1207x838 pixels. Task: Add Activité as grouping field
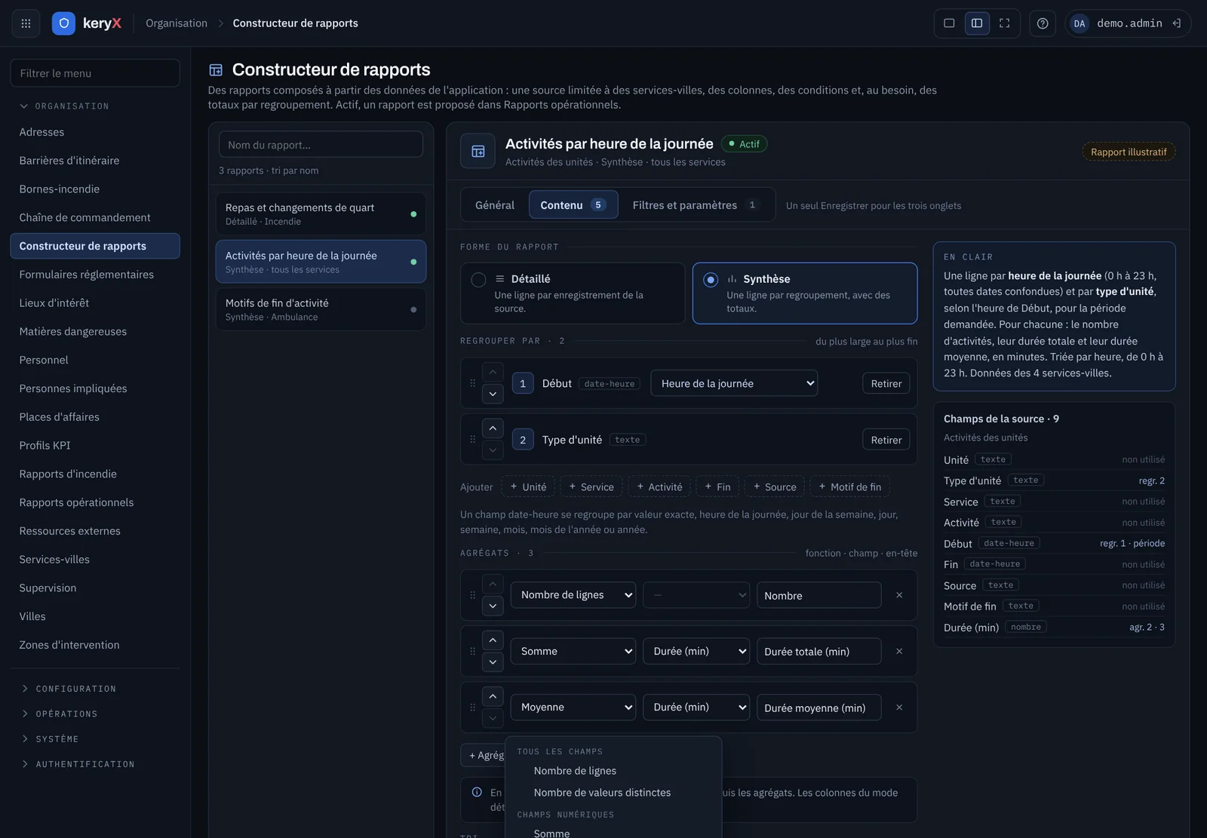(659, 487)
